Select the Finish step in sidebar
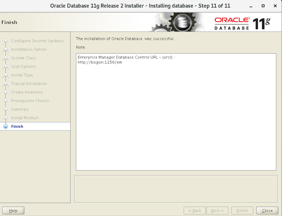282x216 pixels. coord(35,126)
